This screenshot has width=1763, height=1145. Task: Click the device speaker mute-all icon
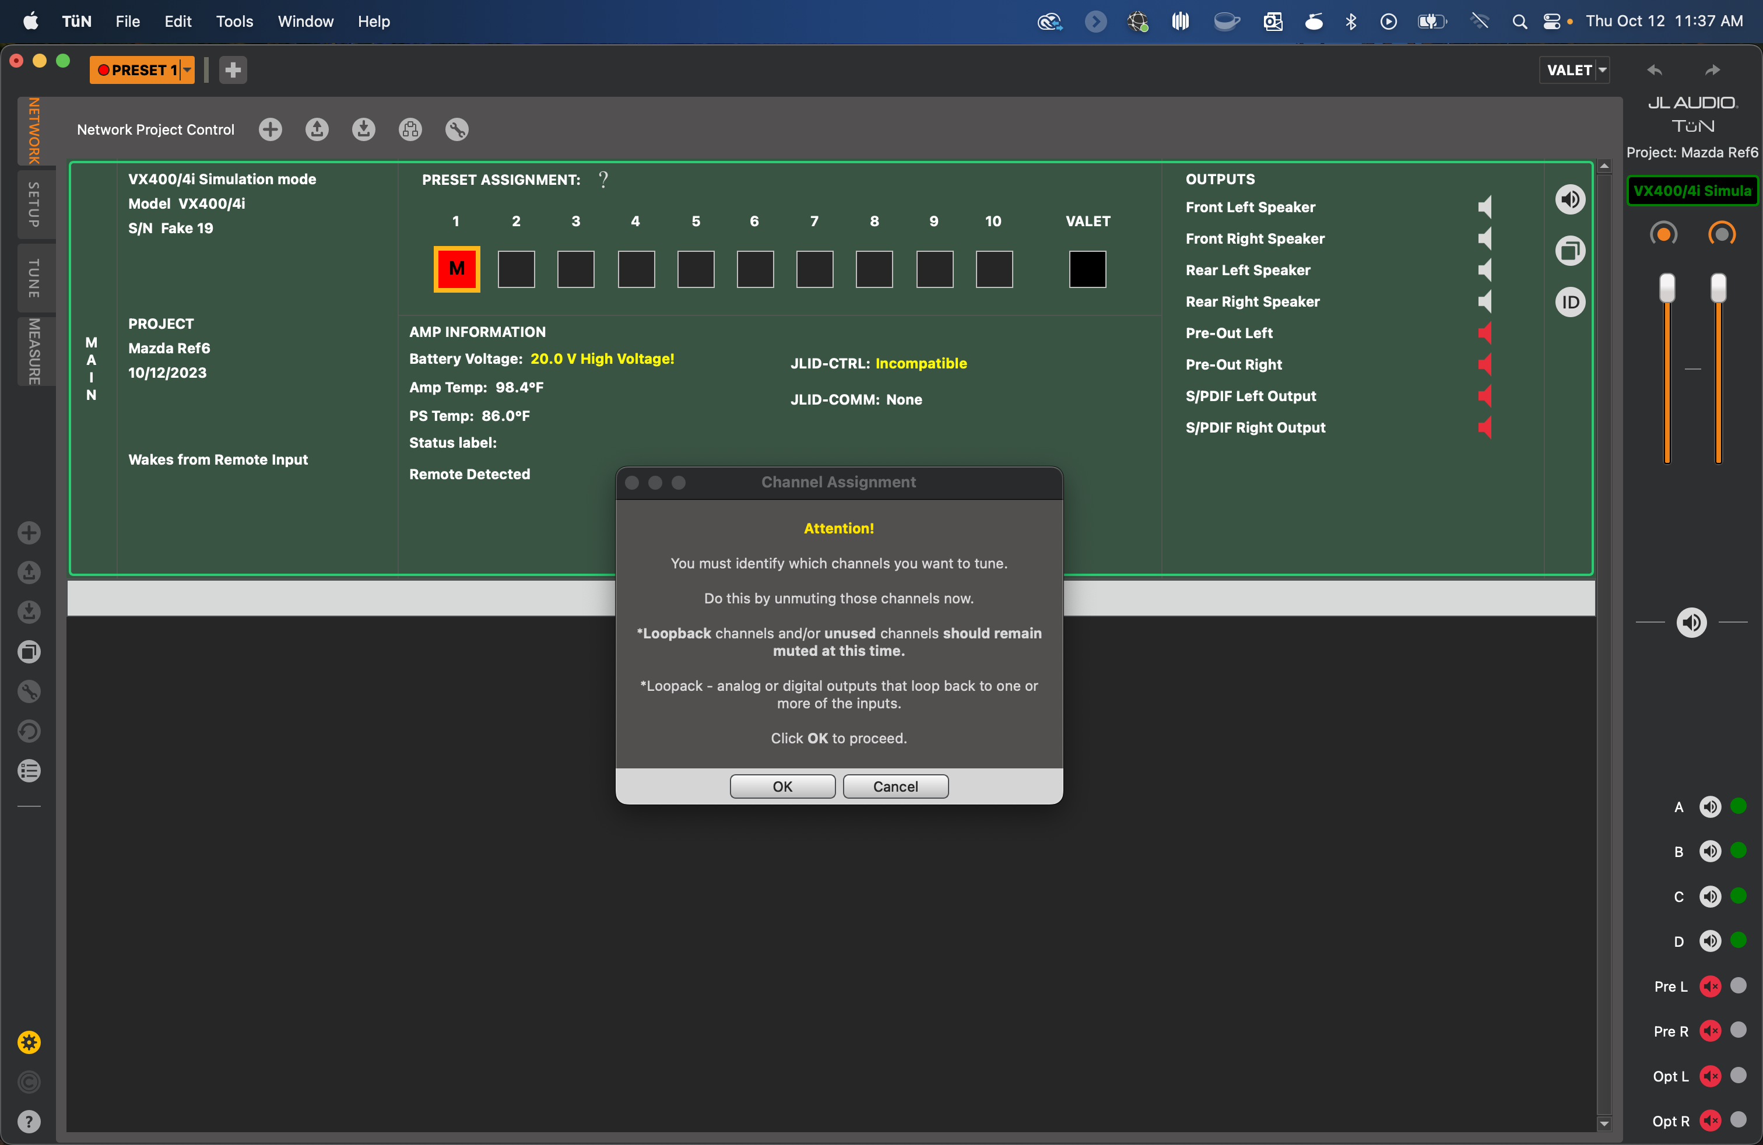[1569, 199]
